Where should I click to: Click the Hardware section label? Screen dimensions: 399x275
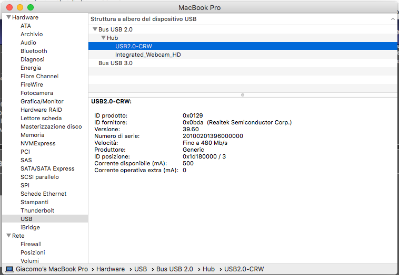click(x=25, y=17)
